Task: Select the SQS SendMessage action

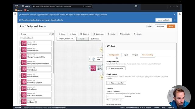Action: (x=36, y=43)
